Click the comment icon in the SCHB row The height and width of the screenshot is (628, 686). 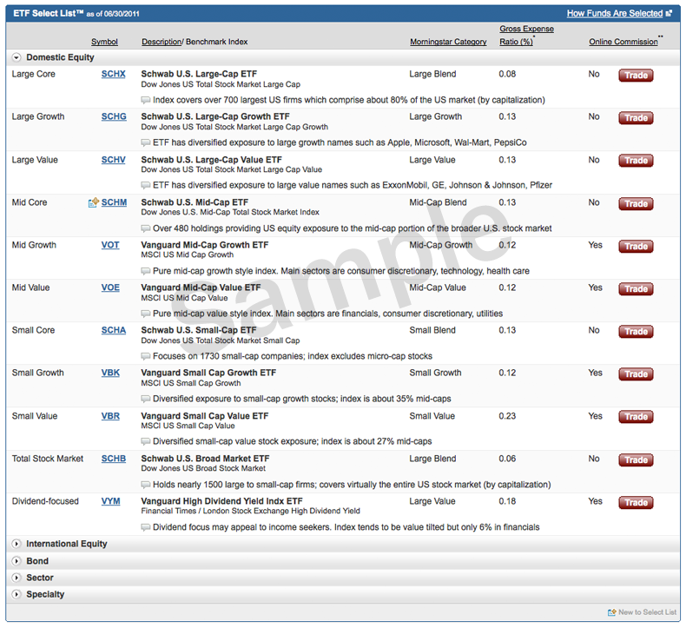pos(146,485)
